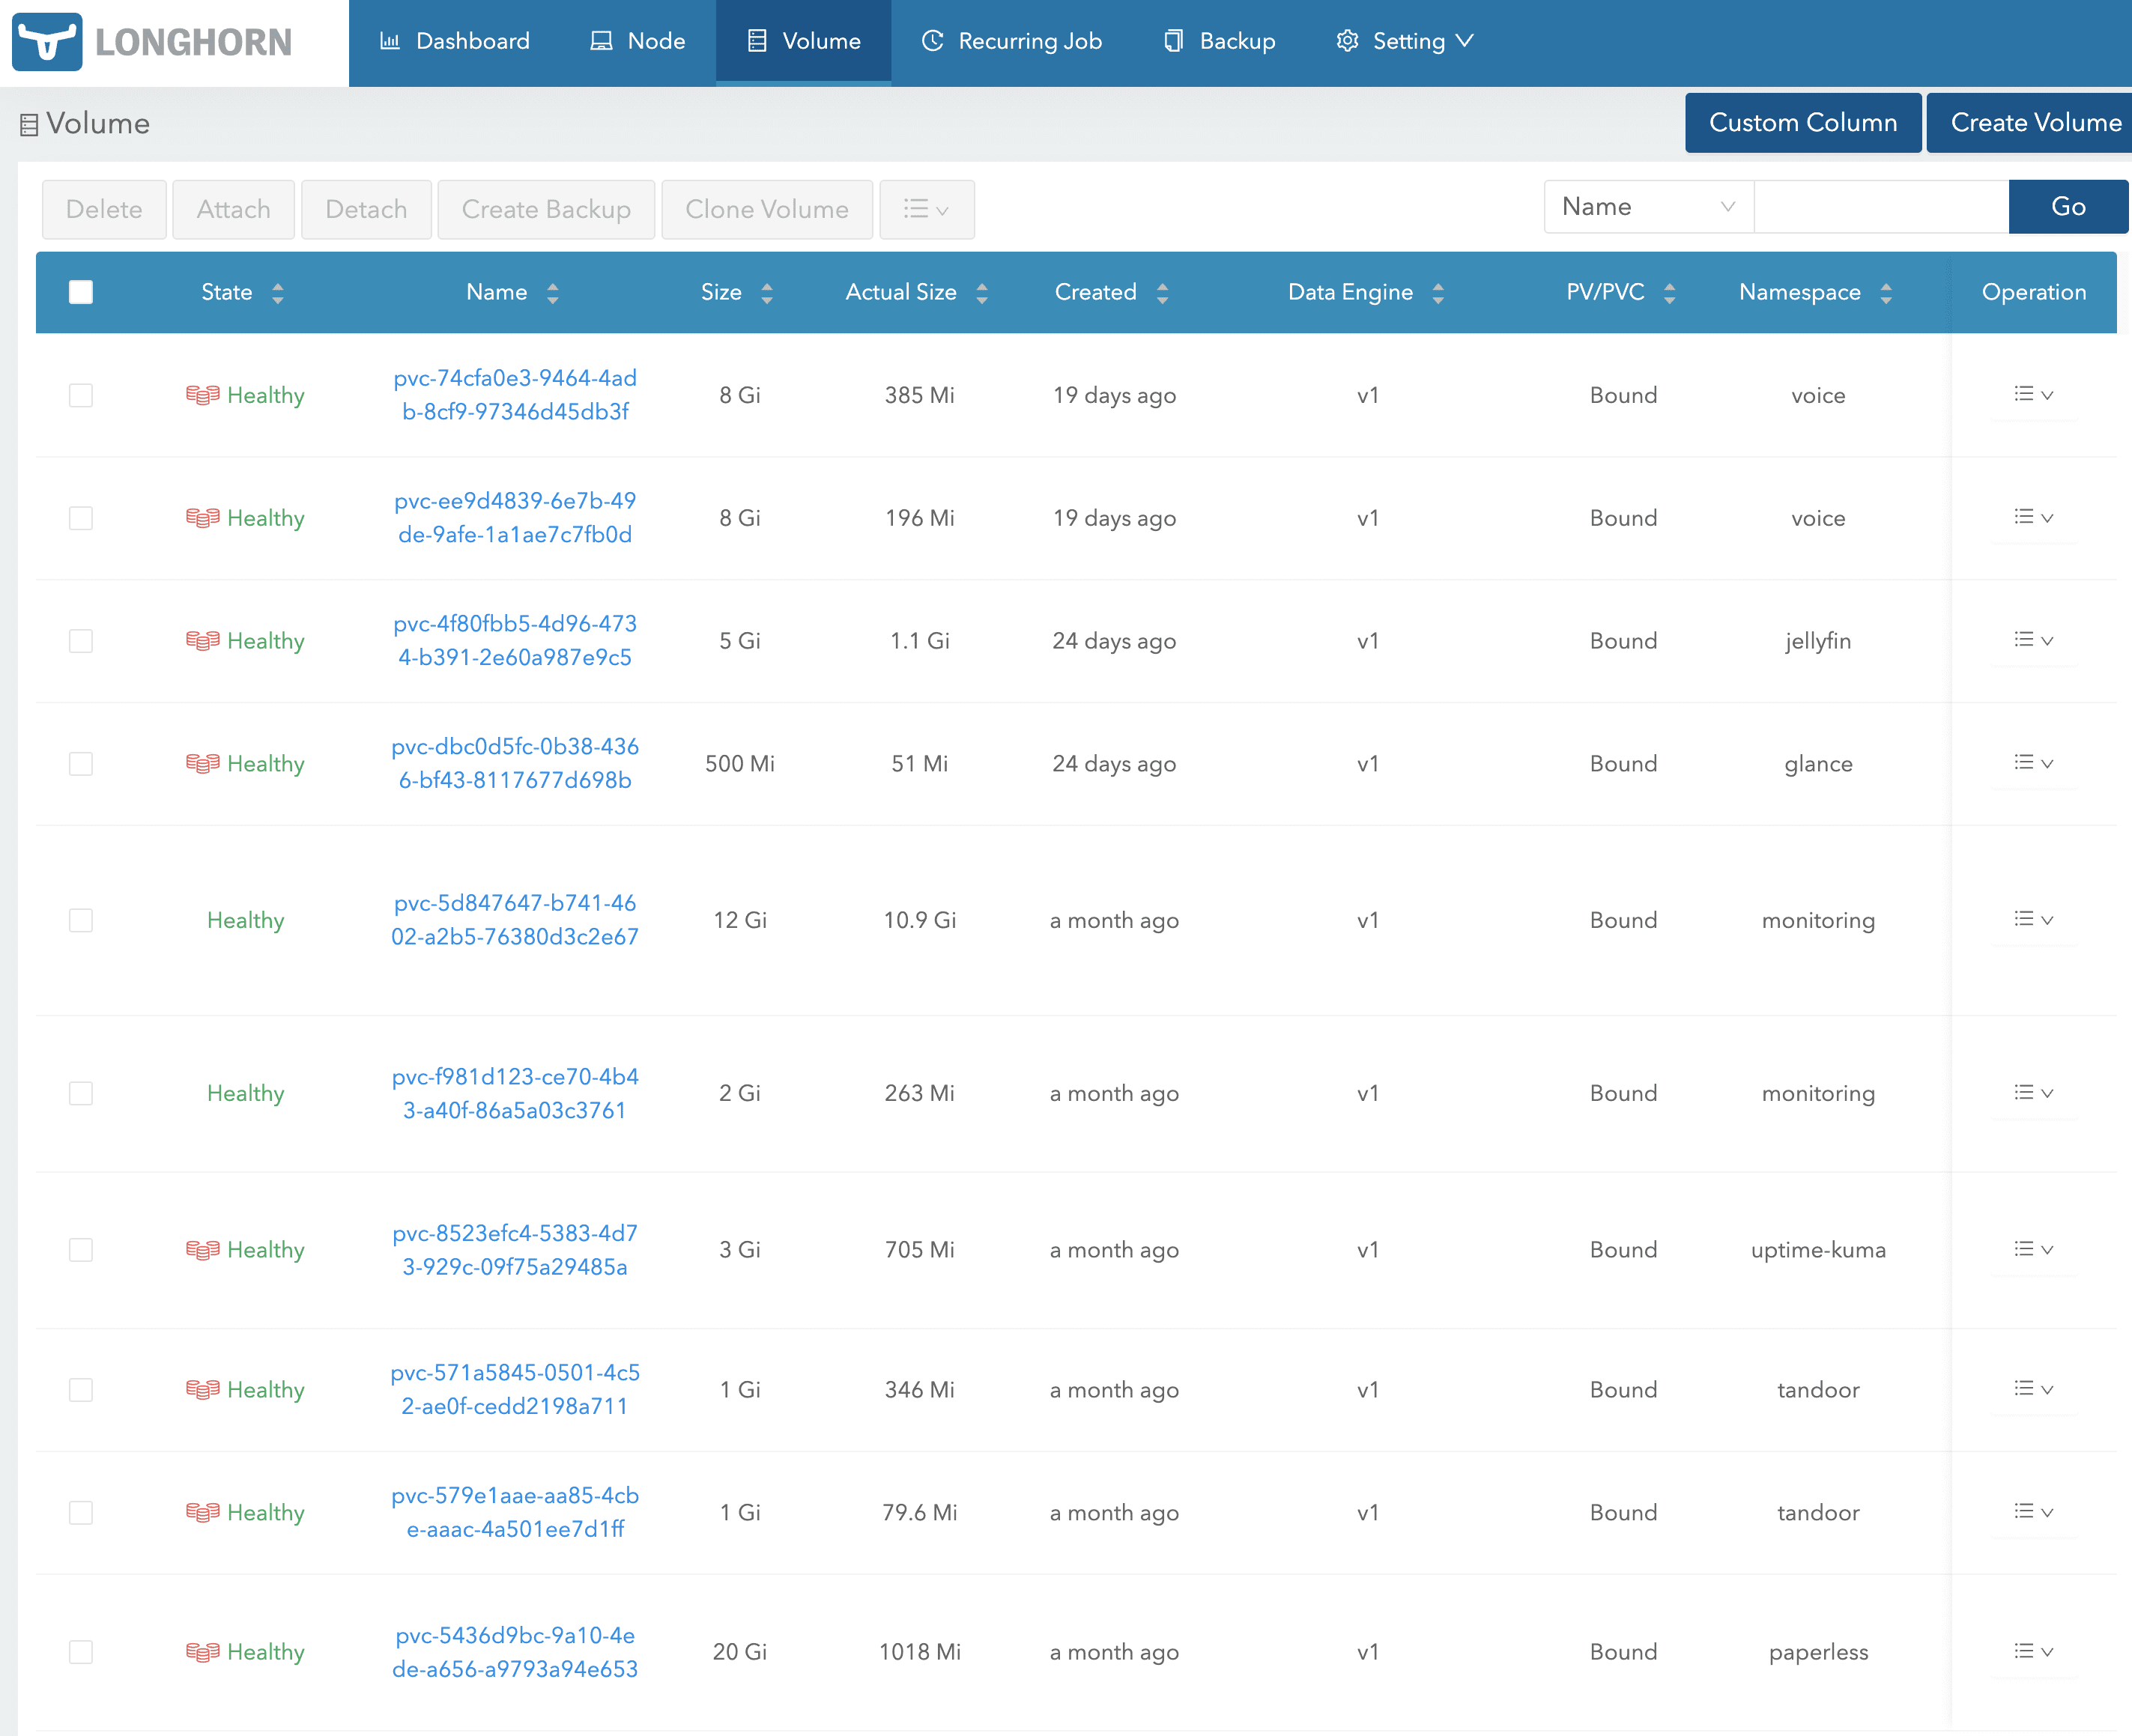Click the replica icon beside Healthy for pvc-74cfa0e3
Viewport: 2132px width, 1736px height.
click(202, 395)
